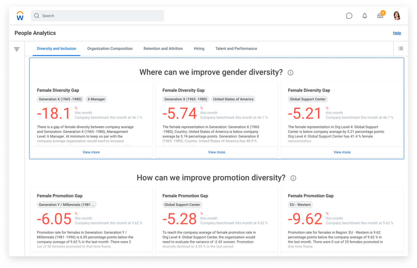The width and height of the screenshot is (417, 268).
Task: Click the info icon beside promotion diversity question
Action: tap(293, 178)
